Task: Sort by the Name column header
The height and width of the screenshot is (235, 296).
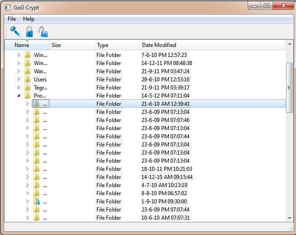Action: (x=27, y=45)
